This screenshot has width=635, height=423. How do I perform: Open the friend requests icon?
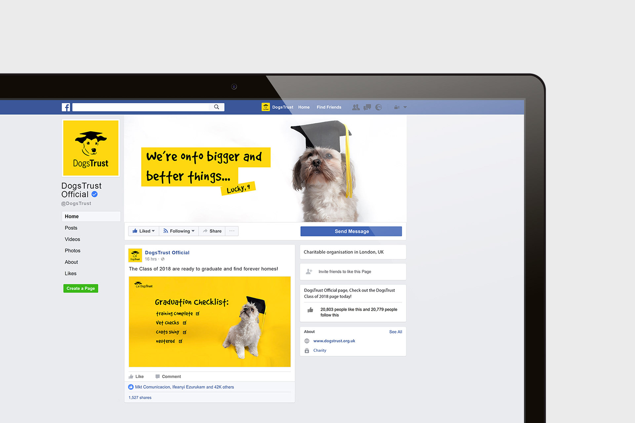(356, 107)
